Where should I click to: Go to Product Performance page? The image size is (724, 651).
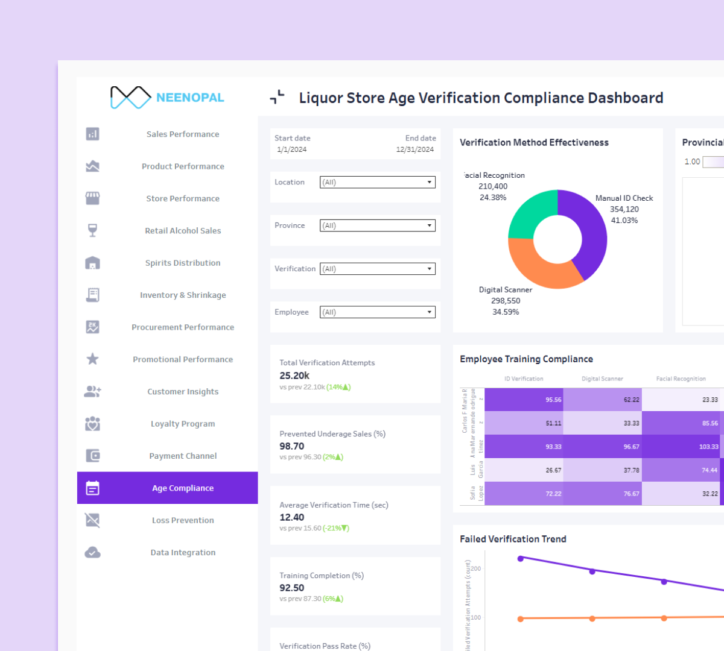point(183,166)
